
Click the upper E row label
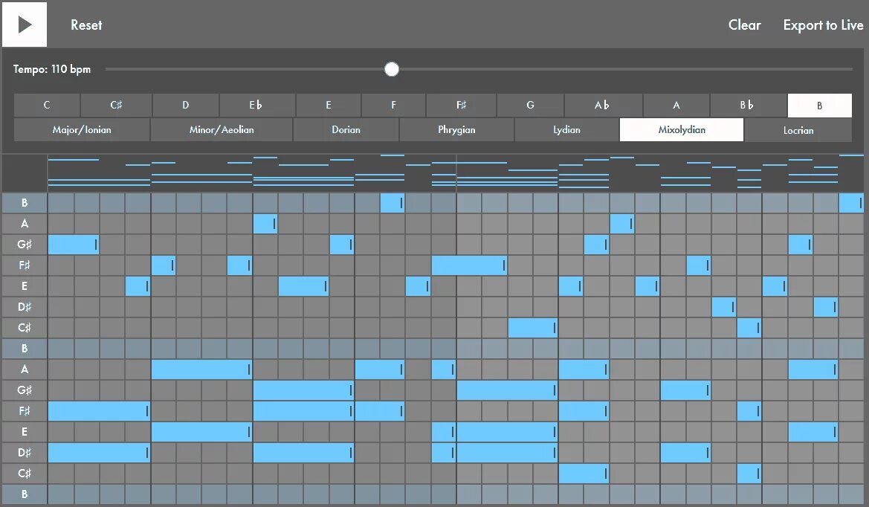tap(25, 286)
